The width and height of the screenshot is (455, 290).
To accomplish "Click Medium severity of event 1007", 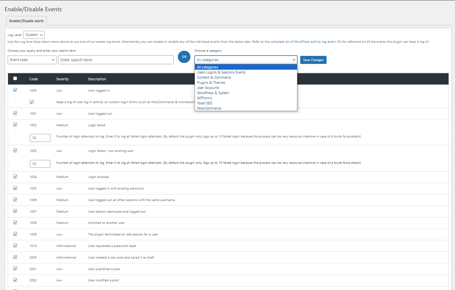I will coord(62,212).
